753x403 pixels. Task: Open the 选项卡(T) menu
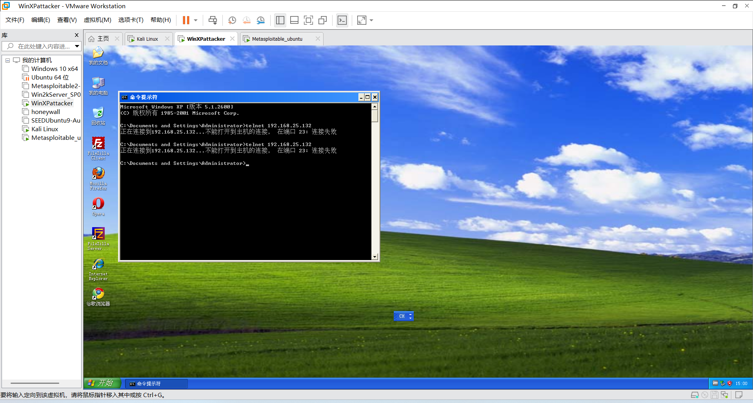[131, 20]
